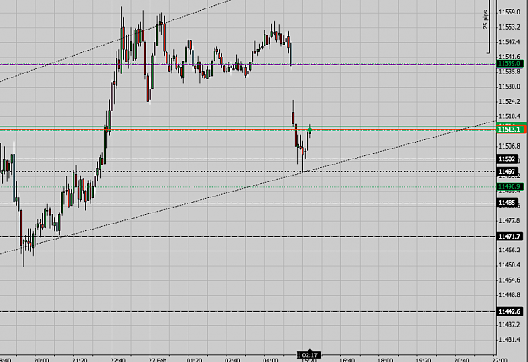This screenshot has width=528, height=362.
Task: Click the 20:40 time axis label
Action: coord(461,359)
